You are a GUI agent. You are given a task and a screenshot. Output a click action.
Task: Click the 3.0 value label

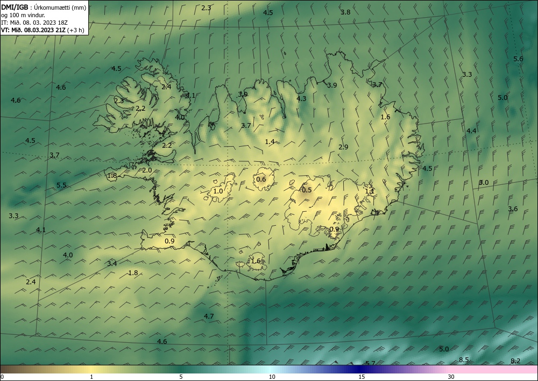tap(484, 183)
